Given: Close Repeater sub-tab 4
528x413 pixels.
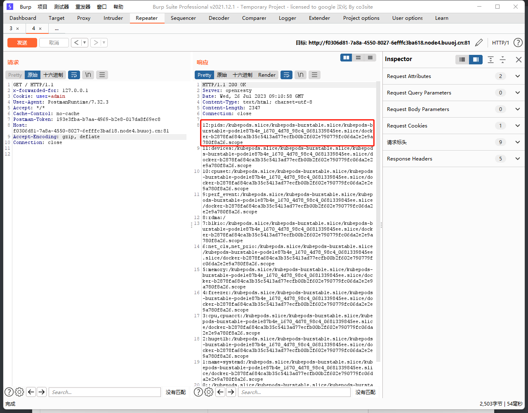Looking at the screenshot, I should pyautogui.click(x=40, y=28).
